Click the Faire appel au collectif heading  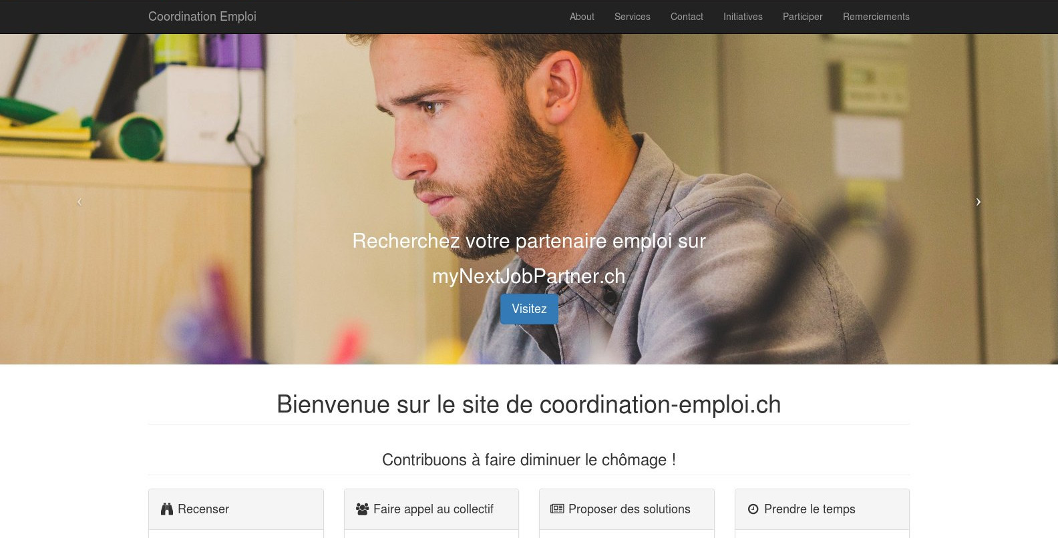(x=431, y=509)
